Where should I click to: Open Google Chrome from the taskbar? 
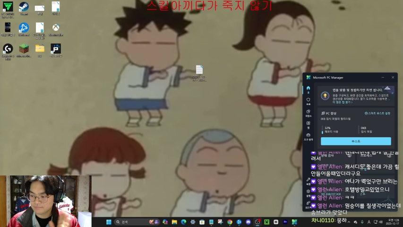pos(230,222)
